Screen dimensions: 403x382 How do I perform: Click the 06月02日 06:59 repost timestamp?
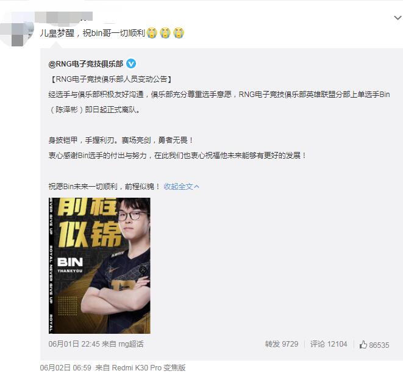(65, 368)
